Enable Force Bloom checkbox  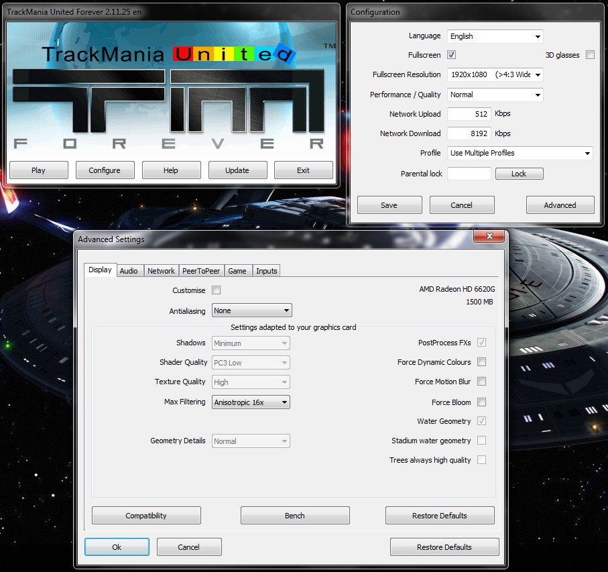[x=481, y=402]
